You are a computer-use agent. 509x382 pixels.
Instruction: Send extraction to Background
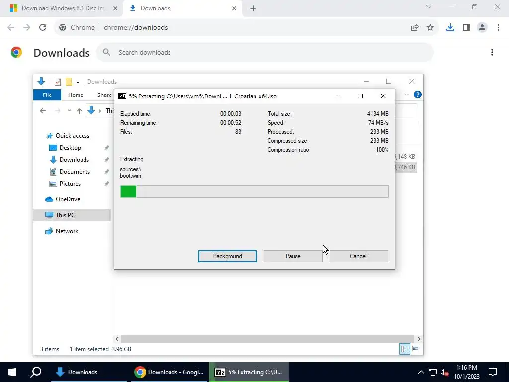pos(227,256)
